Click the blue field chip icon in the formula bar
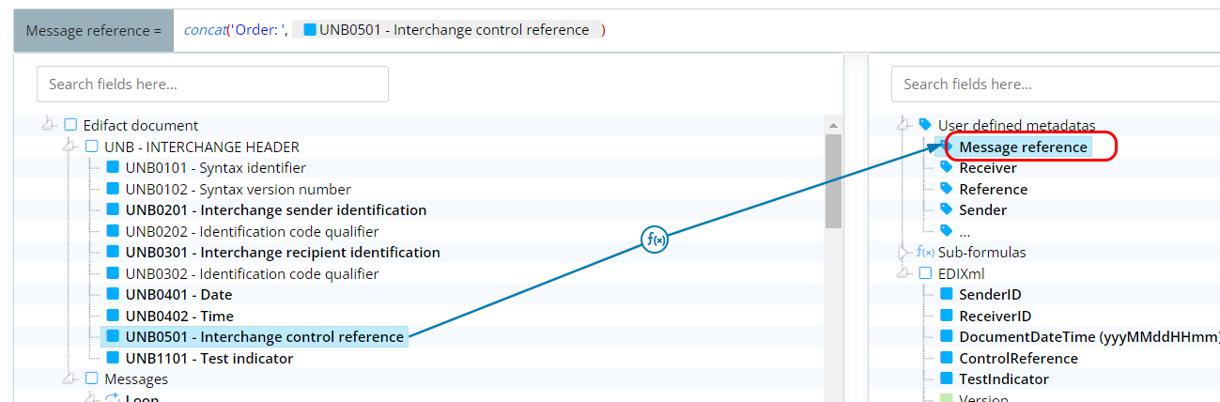This screenshot has width=1220, height=402. (310, 30)
